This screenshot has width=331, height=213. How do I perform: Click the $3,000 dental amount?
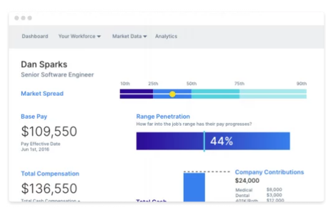[x=274, y=195]
